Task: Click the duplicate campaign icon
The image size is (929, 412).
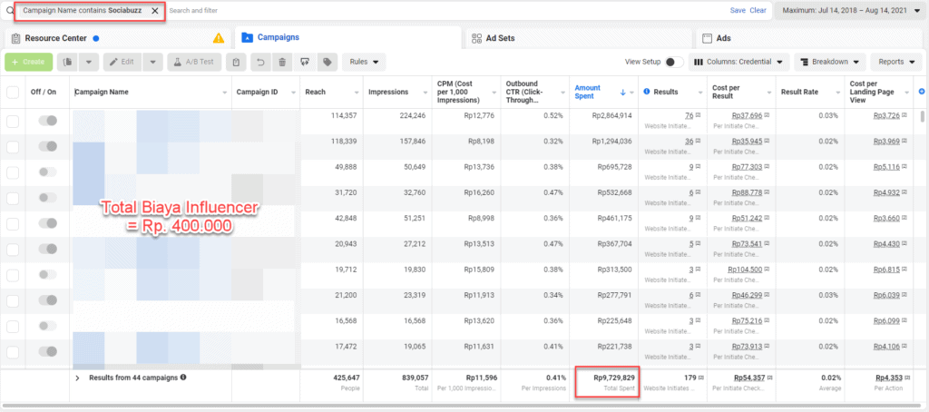Action: [67, 62]
